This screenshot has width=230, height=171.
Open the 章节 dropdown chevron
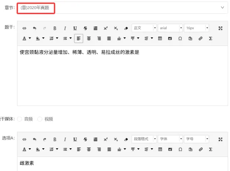coord(223,7)
